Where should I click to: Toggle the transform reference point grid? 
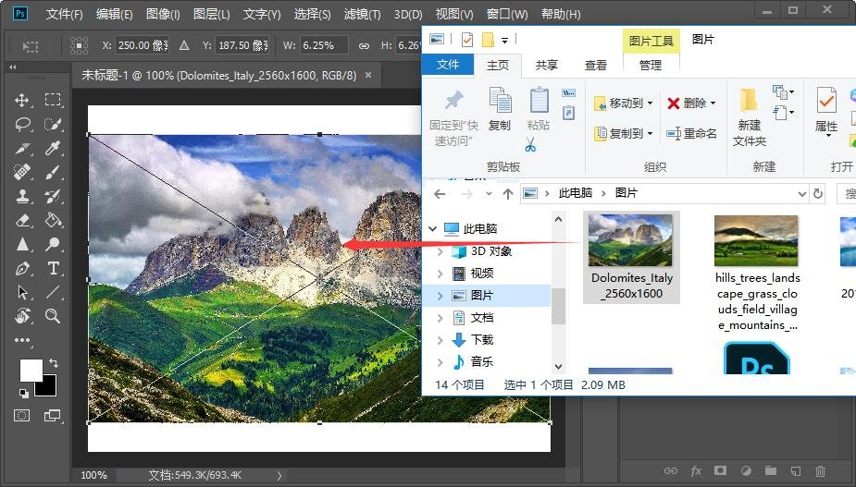tap(80, 45)
